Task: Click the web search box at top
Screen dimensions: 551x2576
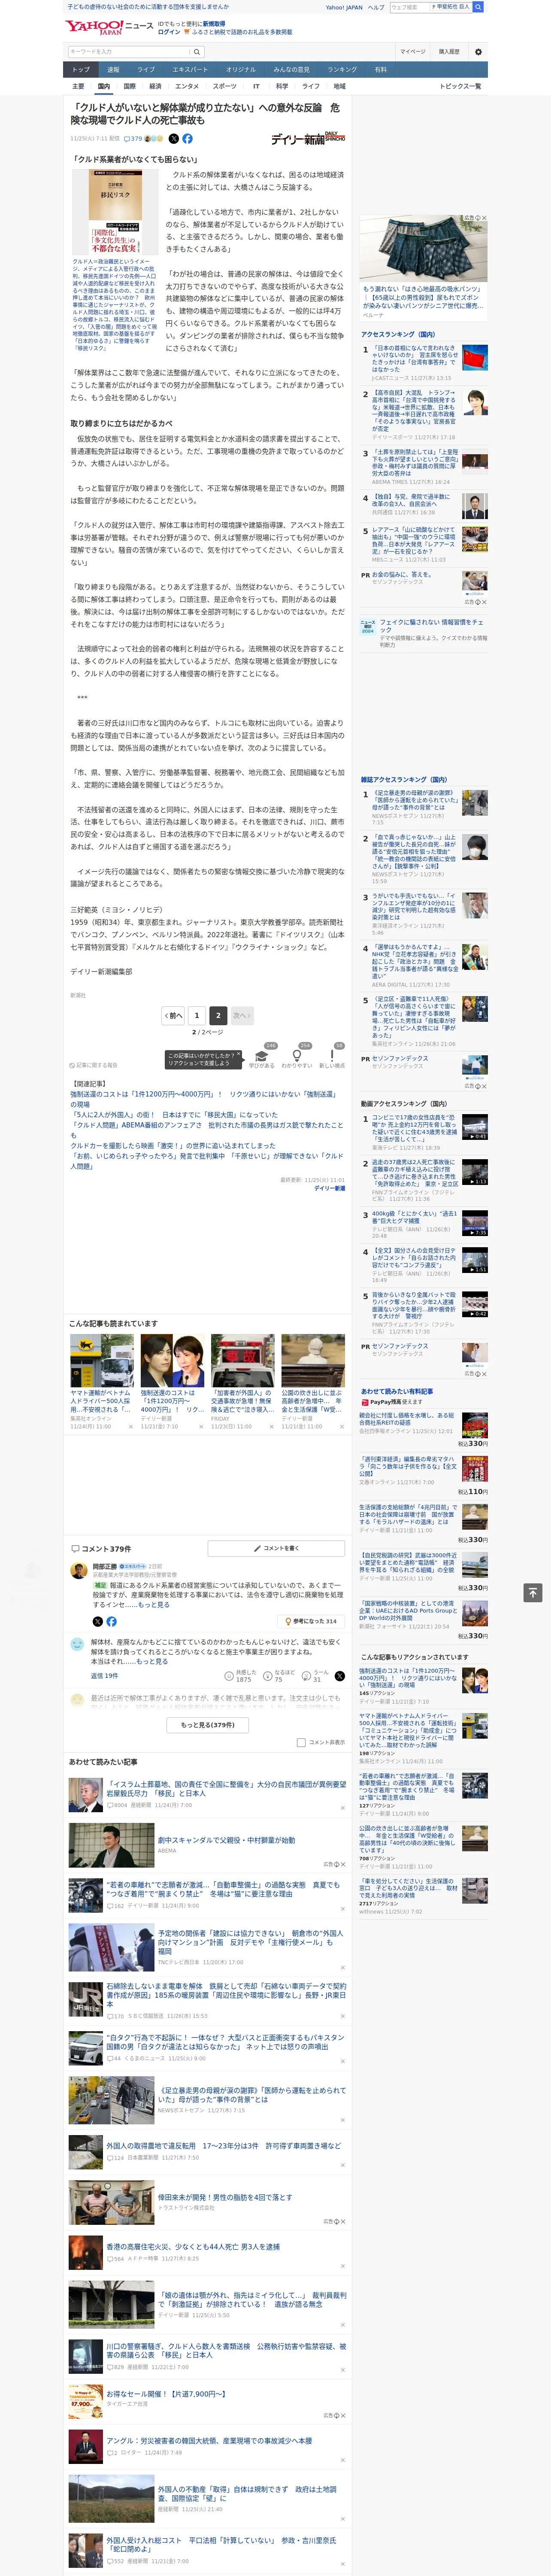Action: point(410,7)
